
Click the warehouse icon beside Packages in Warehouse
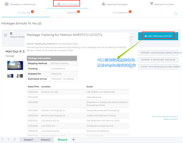(x=6, y=4)
